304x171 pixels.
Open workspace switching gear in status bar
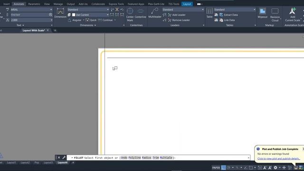point(275,168)
